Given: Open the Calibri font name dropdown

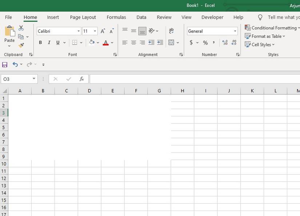Looking at the screenshot, I should (79, 31).
